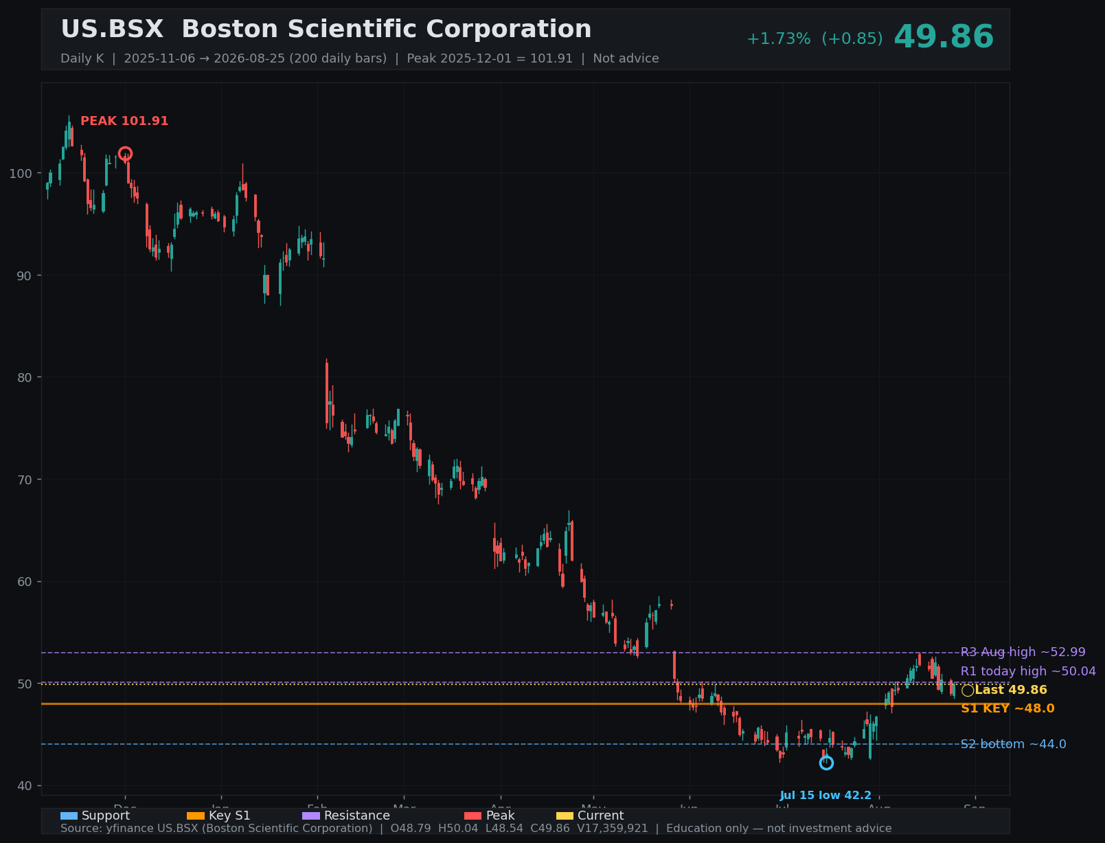Click the 'Source: yfinance' footer text

pos(476,829)
